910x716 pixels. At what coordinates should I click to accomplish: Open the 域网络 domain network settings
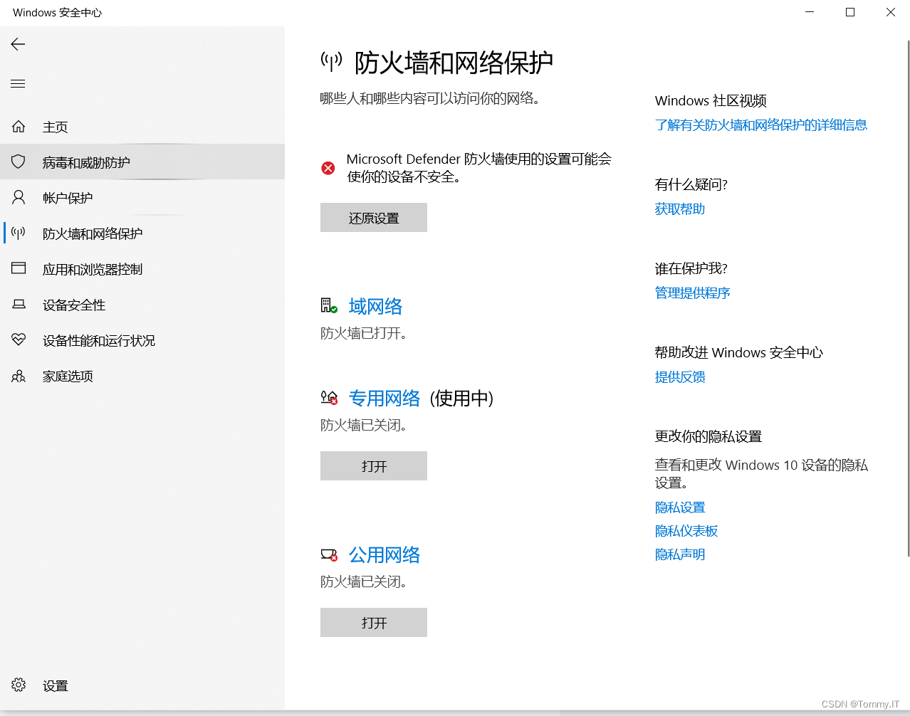click(x=375, y=306)
